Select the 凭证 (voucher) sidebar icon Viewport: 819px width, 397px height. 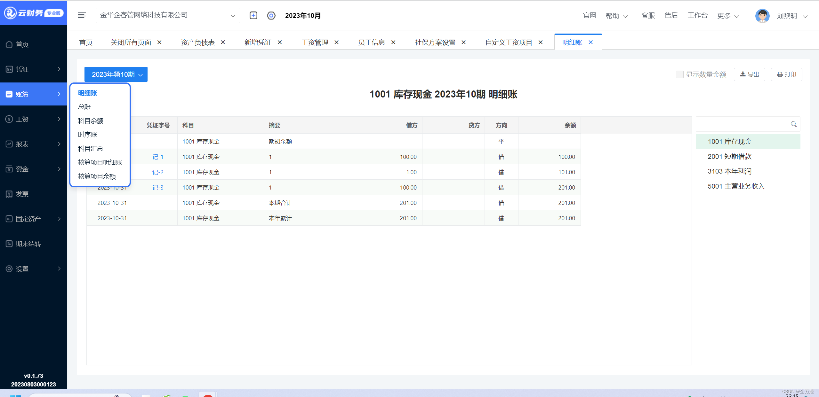coord(9,69)
